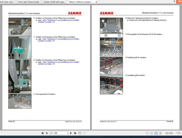Viewport: 182px width, 138px height.
Task: Follow the blue link under step 6
Action: [59, 21]
